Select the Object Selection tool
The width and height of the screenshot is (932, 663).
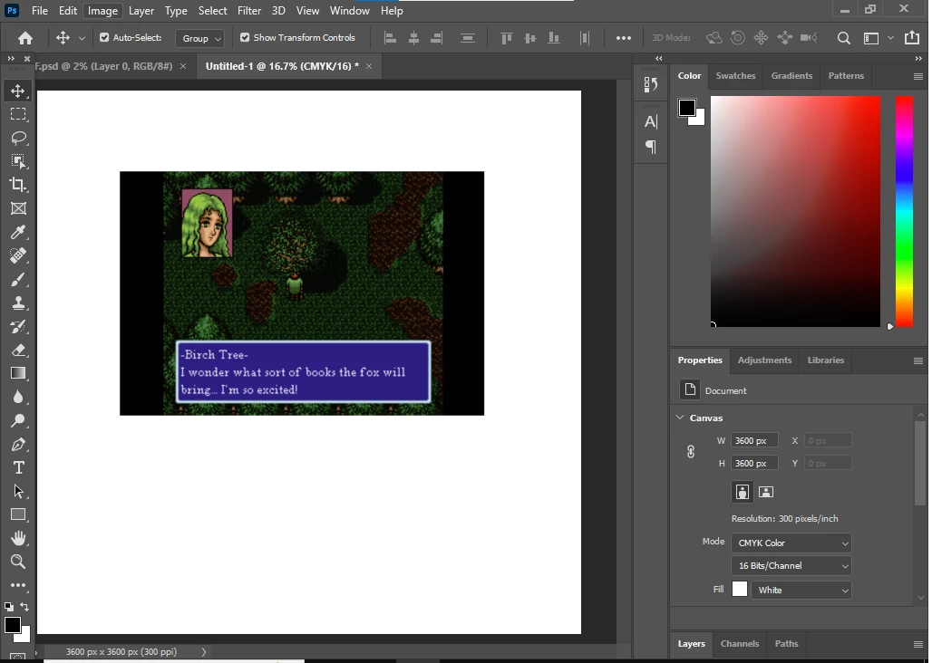18,161
